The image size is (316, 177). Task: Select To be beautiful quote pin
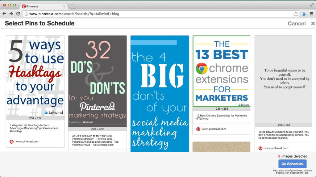(284, 79)
